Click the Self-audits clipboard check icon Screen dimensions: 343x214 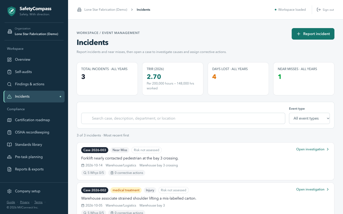[x=9, y=72]
